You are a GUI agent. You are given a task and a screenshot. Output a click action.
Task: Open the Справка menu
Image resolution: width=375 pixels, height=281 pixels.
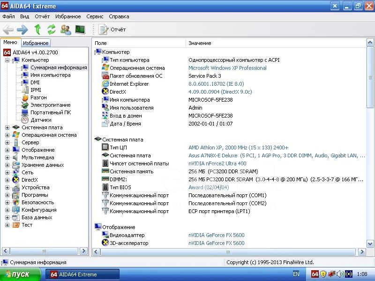(x=119, y=16)
